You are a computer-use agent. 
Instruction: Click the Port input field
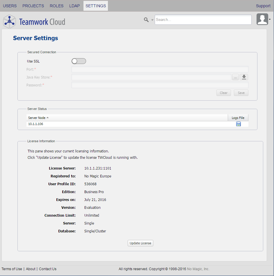160,69
